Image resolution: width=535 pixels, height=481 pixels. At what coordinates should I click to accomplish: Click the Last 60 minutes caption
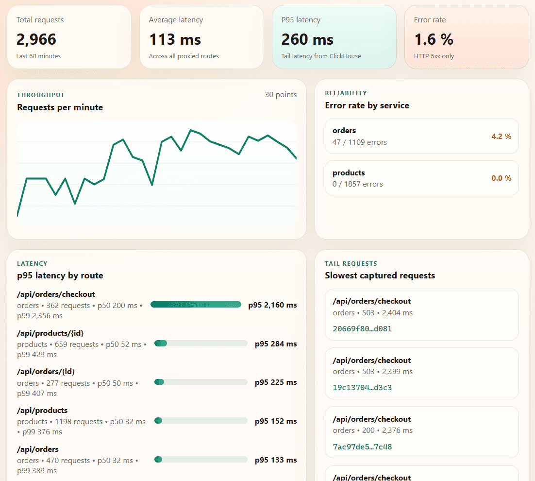coord(38,56)
